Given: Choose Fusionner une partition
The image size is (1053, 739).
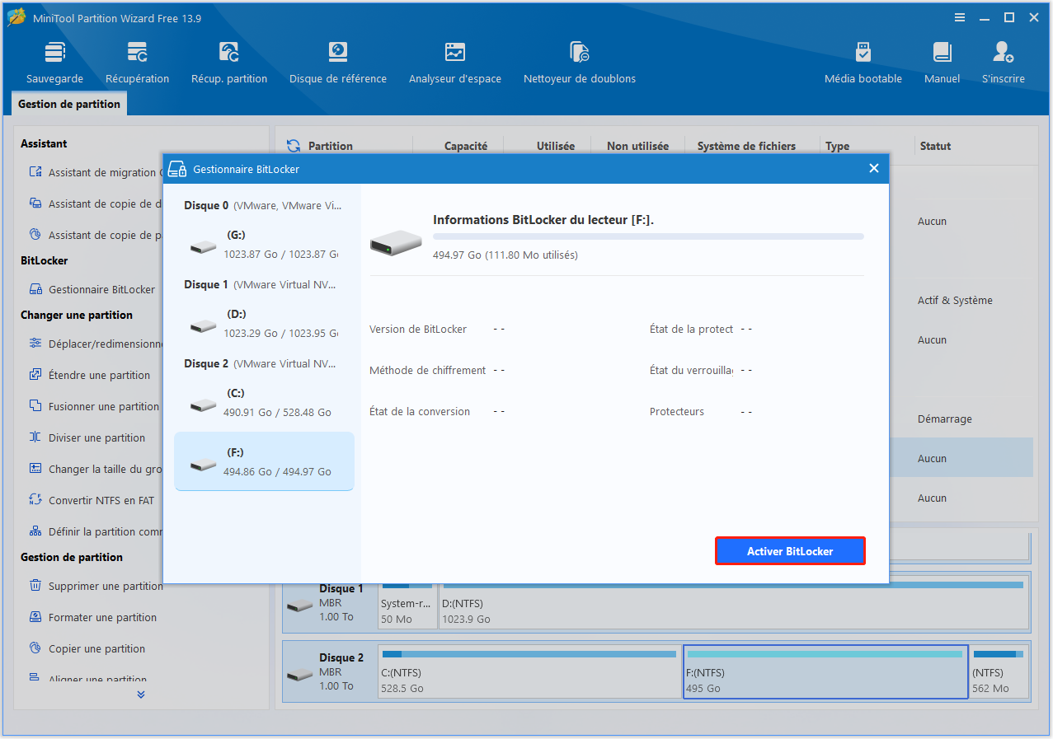Looking at the screenshot, I should pyautogui.click(x=92, y=406).
